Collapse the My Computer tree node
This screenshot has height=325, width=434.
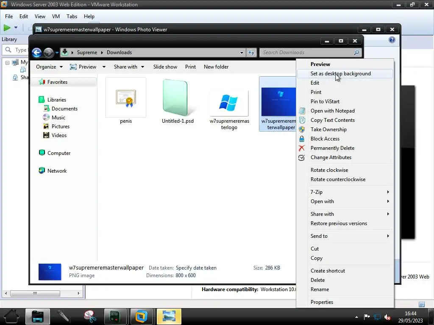[x=8, y=63]
